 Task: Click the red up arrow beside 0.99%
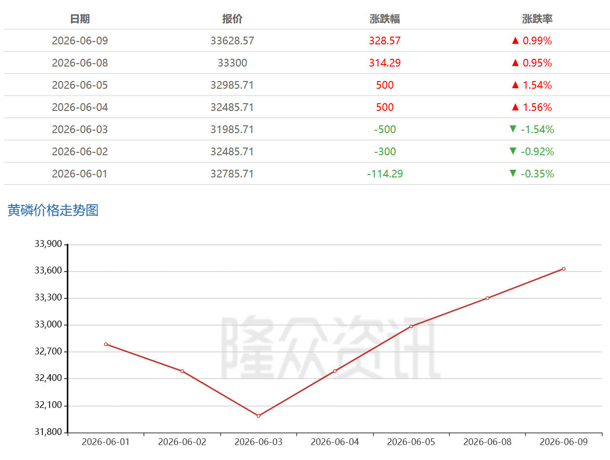515,41
